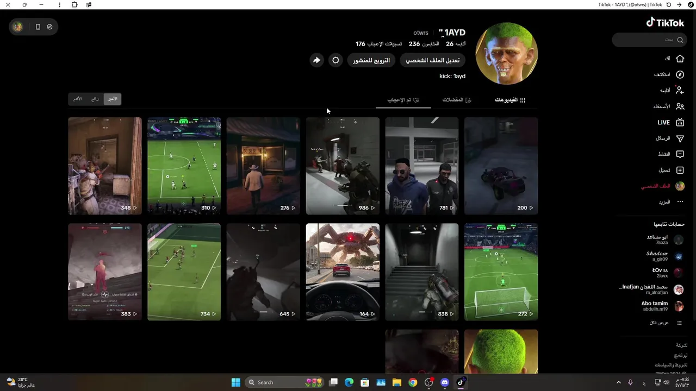696x391 pixels.
Task: Open the video with 200 views
Action: pyautogui.click(x=501, y=166)
